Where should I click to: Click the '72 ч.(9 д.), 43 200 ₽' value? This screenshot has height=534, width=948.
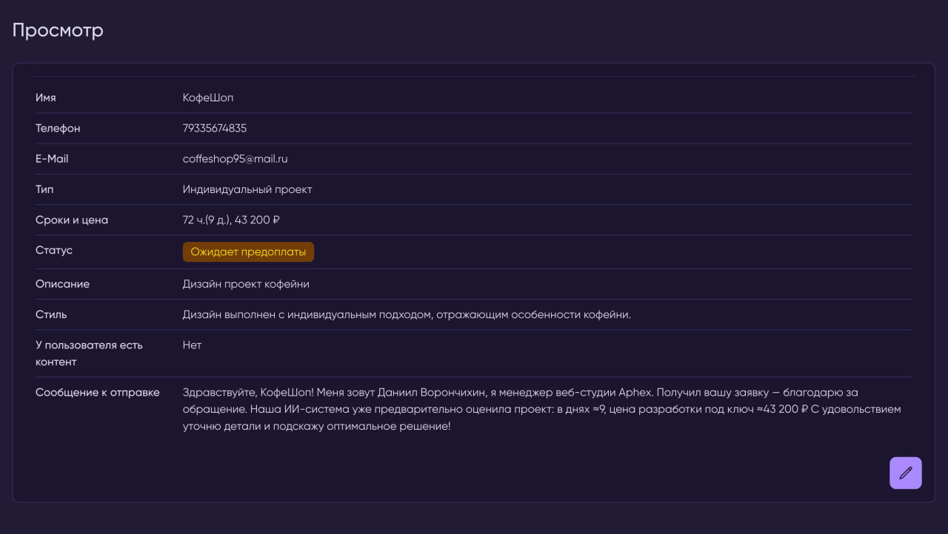click(231, 220)
